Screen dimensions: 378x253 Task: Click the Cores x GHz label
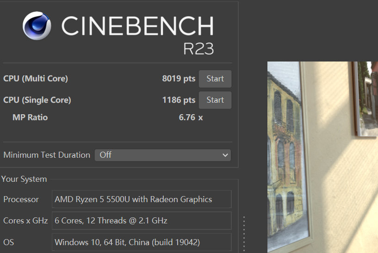[25, 221]
